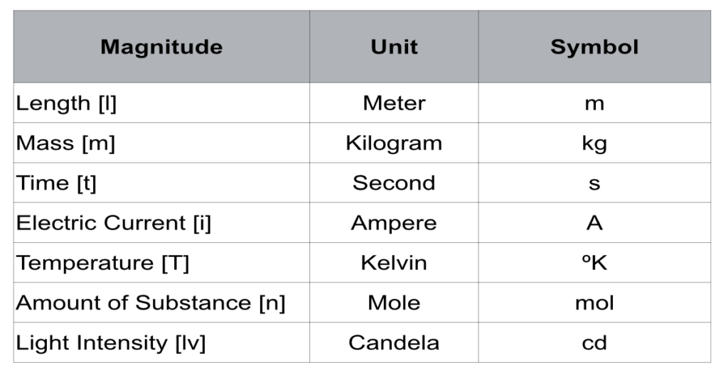The image size is (728, 375).
Task: Click the word "Magnitude" in the header
Action: tap(161, 48)
